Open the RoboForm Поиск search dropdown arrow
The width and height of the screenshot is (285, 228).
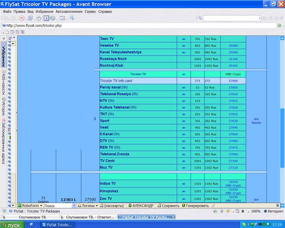pos(73,206)
